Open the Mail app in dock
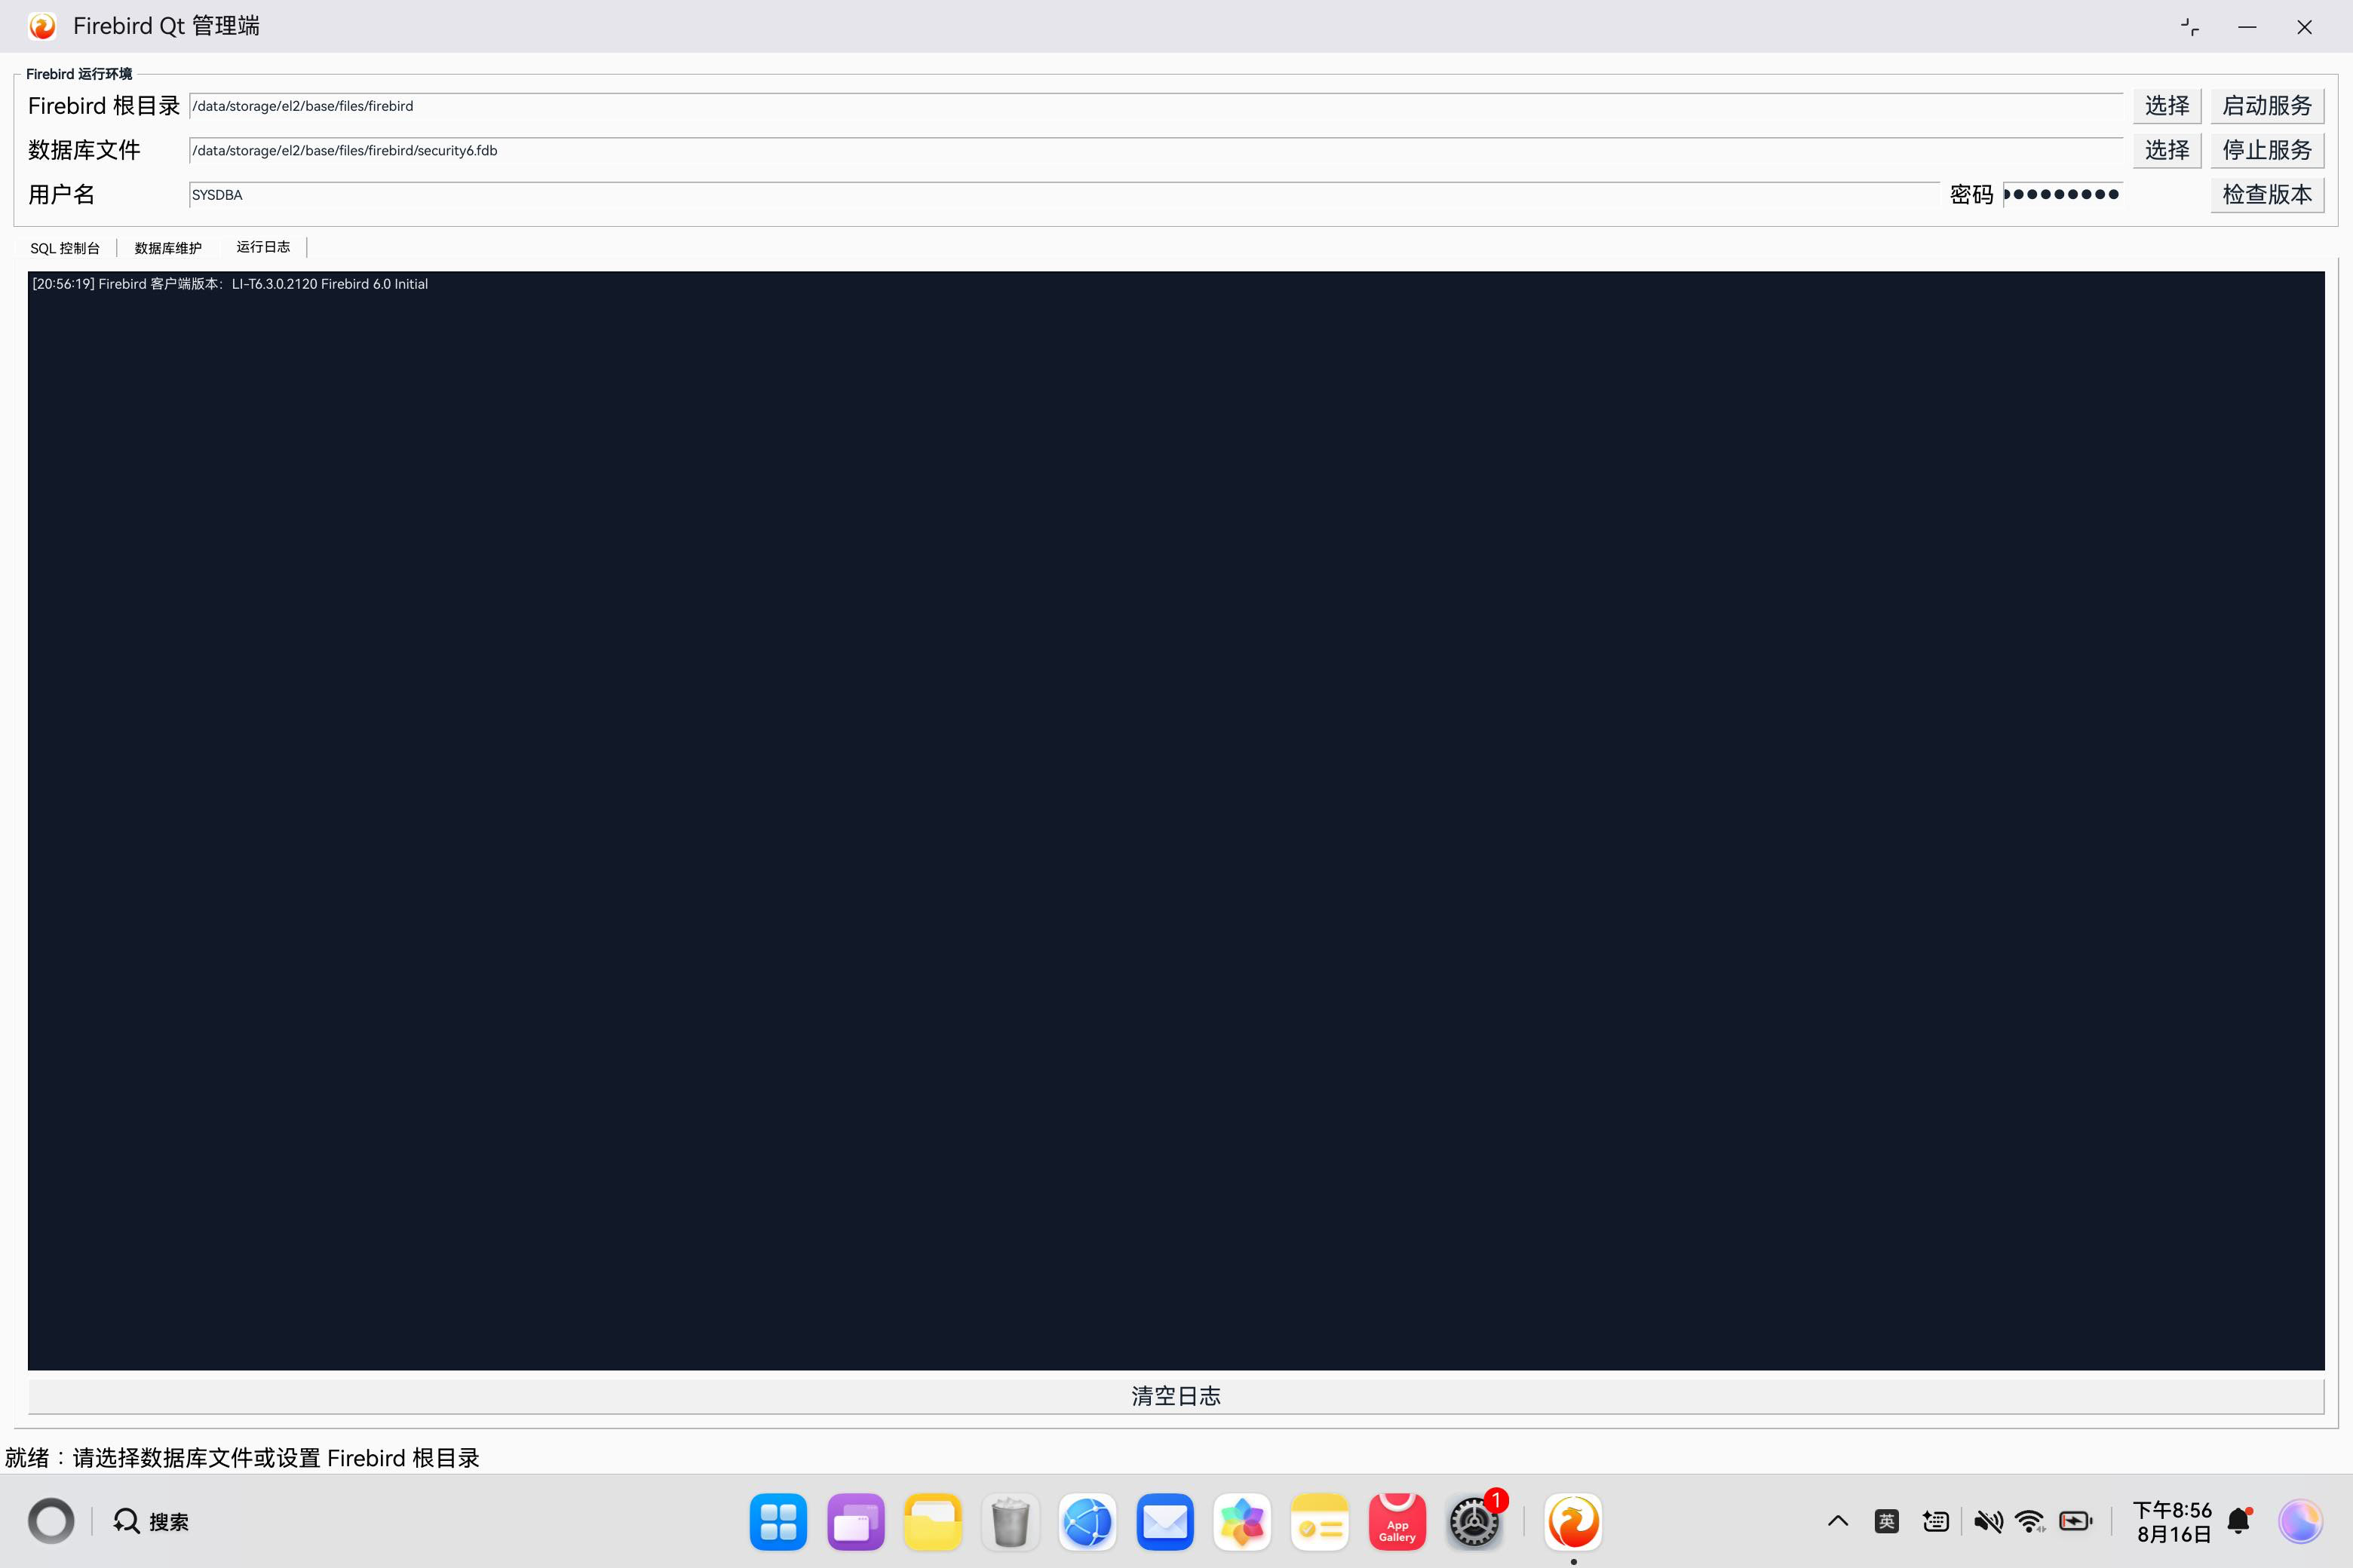This screenshot has height=1568, width=2353. 1164,1522
